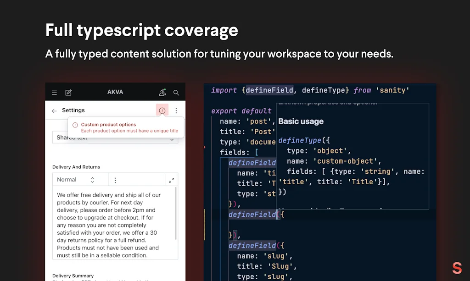The image size is (470, 281).
Task: Open the hamburger navigation menu
Action: 54,93
